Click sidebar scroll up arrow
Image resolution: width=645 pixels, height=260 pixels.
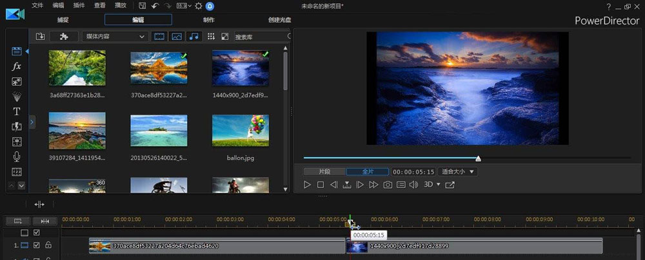pyautogui.click(x=12, y=185)
